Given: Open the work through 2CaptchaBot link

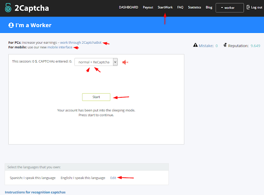Looking at the screenshot, I should (81, 42).
